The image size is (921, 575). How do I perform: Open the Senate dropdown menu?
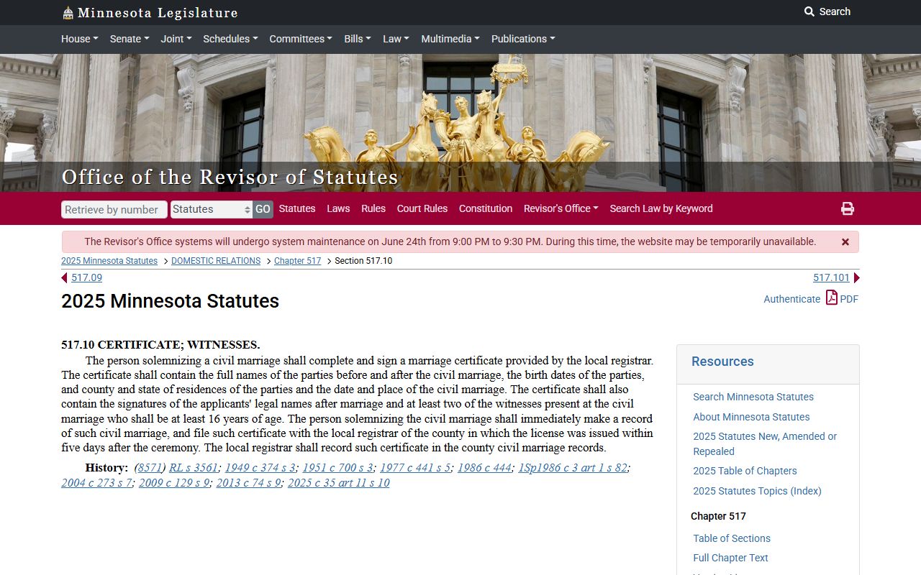[x=130, y=39]
